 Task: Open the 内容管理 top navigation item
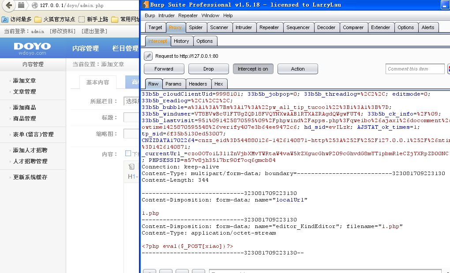coord(86,49)
